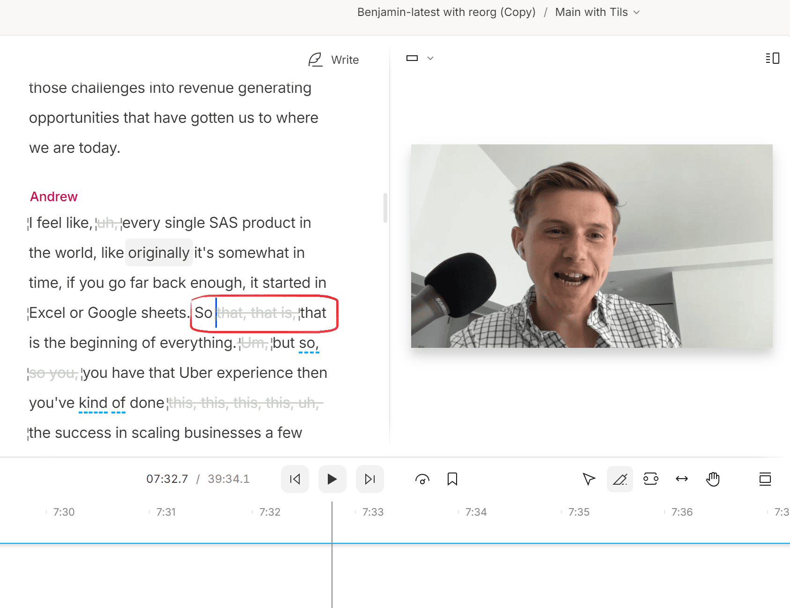Skip forward with next button
This screenshot has height=608, width=790.
tap(369, 479)
